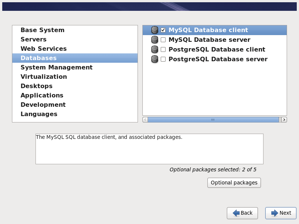299x224 pixels.
Task: Open the Servers package category
Action: 34,40
